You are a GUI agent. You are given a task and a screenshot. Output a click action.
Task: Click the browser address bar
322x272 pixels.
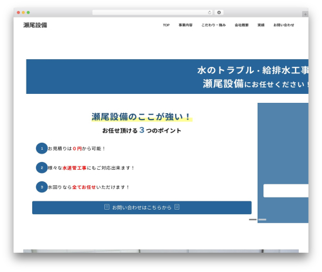pyautogui.click(x=153, y=13)
